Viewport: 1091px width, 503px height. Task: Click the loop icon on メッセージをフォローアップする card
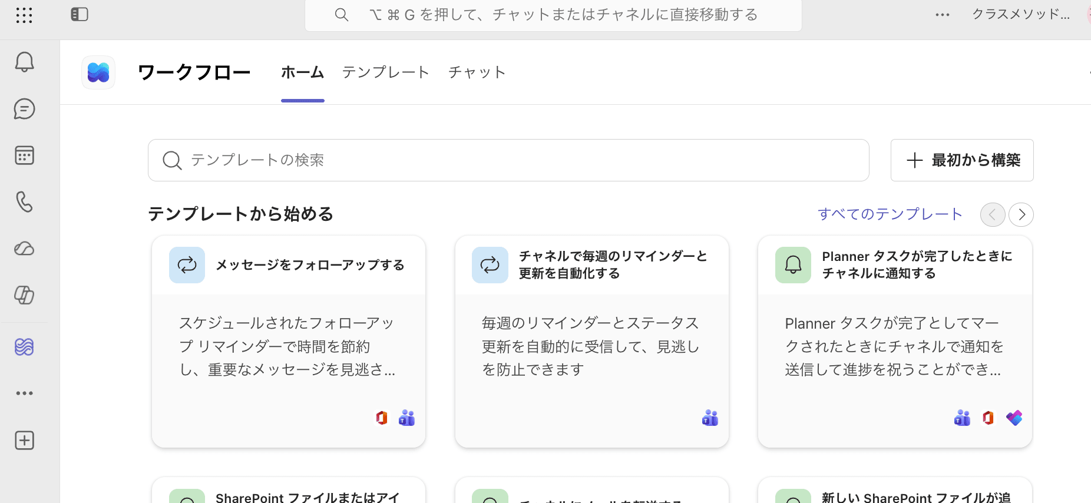coord(187,265)
